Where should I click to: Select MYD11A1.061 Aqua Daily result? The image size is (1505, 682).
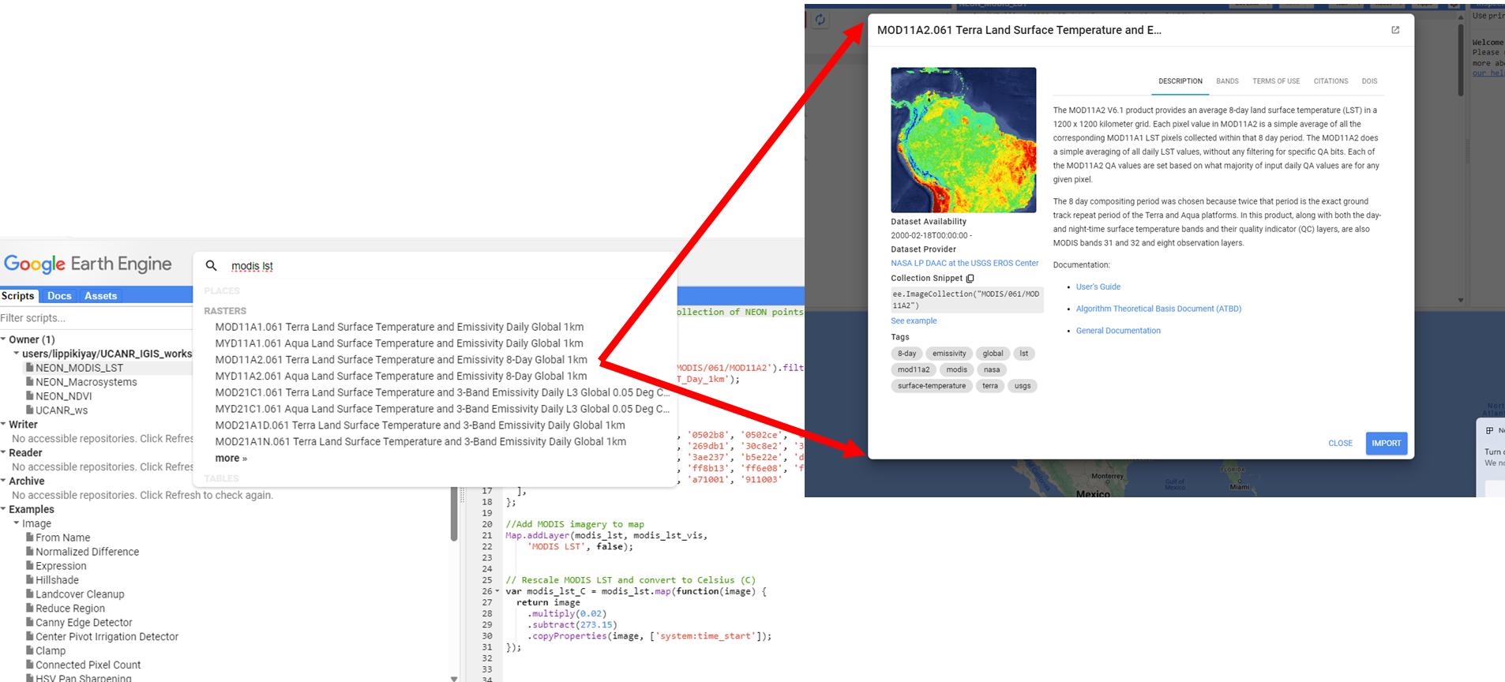400,343
